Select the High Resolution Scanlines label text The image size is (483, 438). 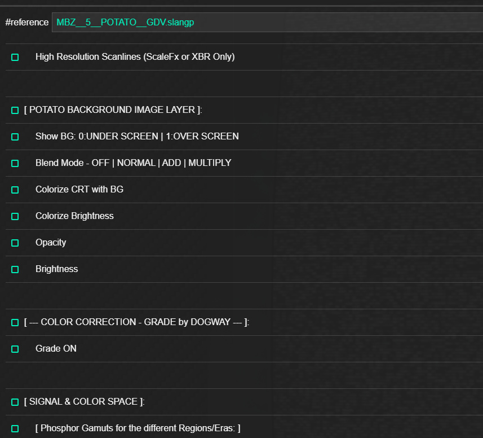point(135,57)
